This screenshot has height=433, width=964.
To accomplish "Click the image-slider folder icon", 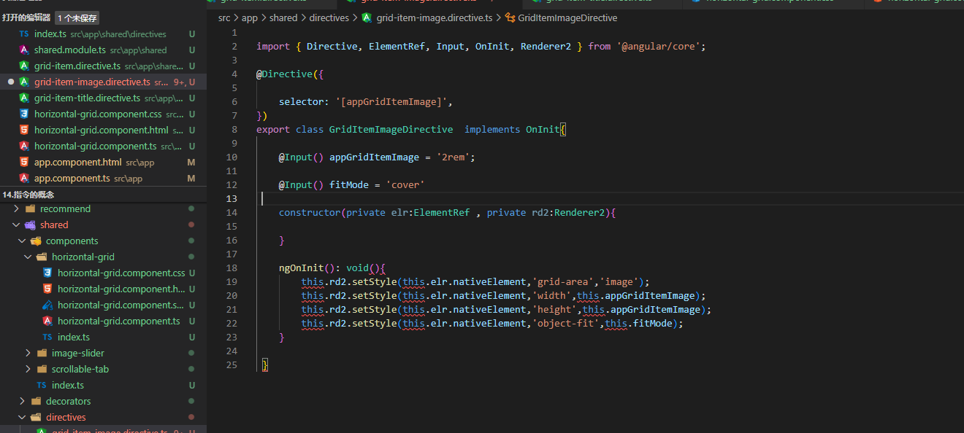I will click(42, 354).
